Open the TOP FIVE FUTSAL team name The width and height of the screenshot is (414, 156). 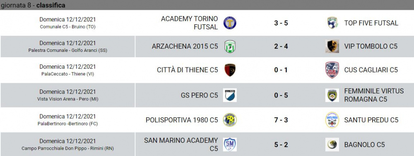[x=371, y=23]
